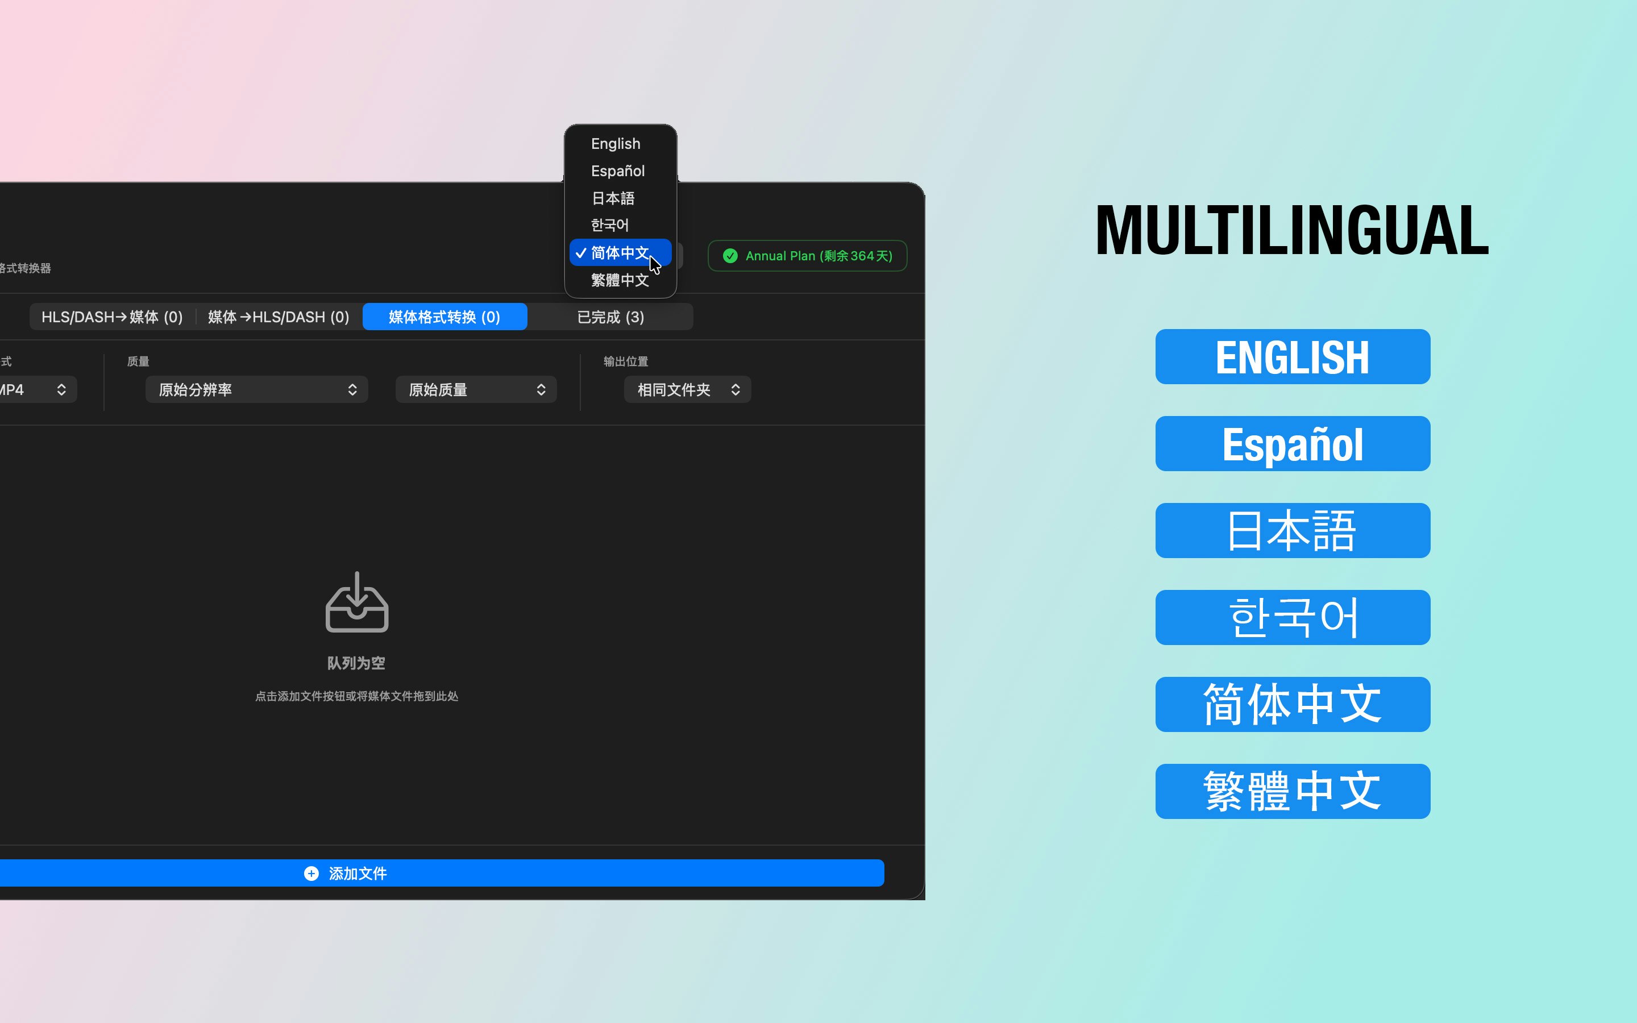This screenshot has height=1023, width=1637.
Task: Open the 原始分辨率 resolution dropdown
Action: [x=256, y=390]
